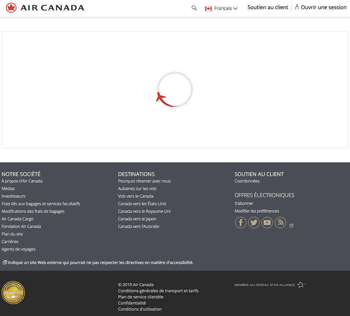Open Fondation Air Canada link
350x316 pixels.
[x=21, y=227]
